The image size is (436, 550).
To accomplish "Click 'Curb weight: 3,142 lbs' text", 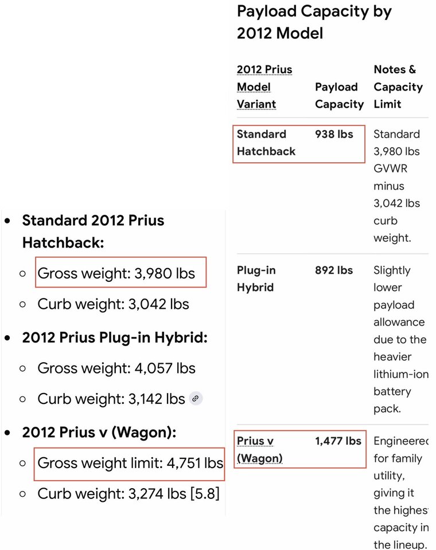I will click(111, 399).
